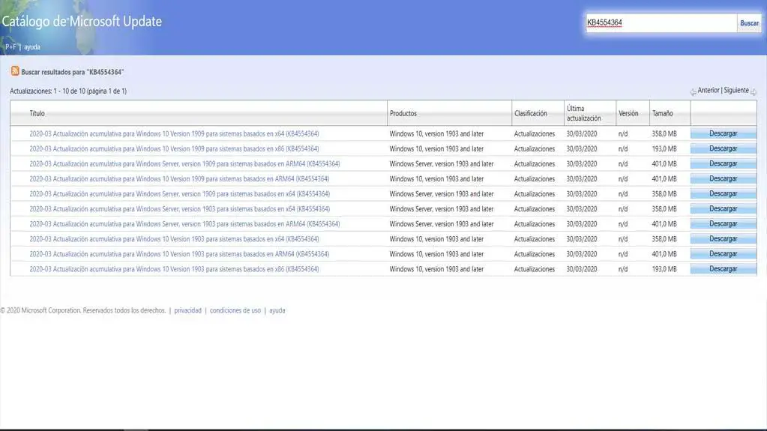This screenshot has height=431, width=767.
Task: Open Windows Server 1903 x64 update link
Action: click(179, 209)
